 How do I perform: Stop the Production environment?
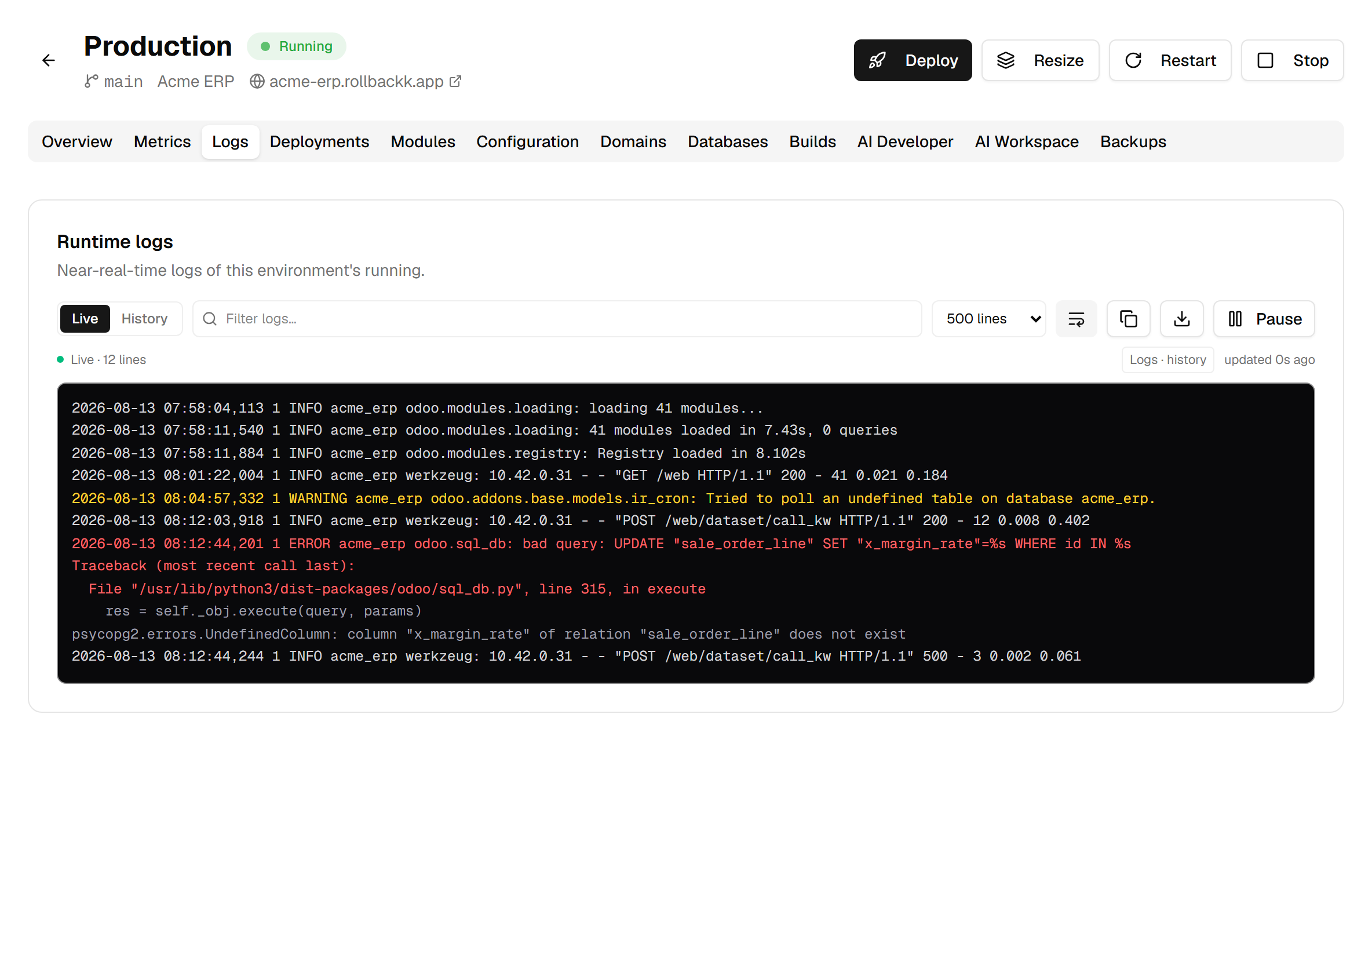[x=1292, y=60]
